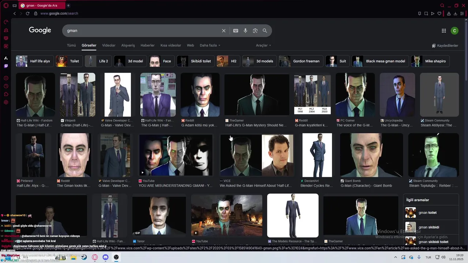Viewport: 468px width, 263px height.
Task: Open PC Gamer voice of the G-Man image
Action: click(355, 95)
